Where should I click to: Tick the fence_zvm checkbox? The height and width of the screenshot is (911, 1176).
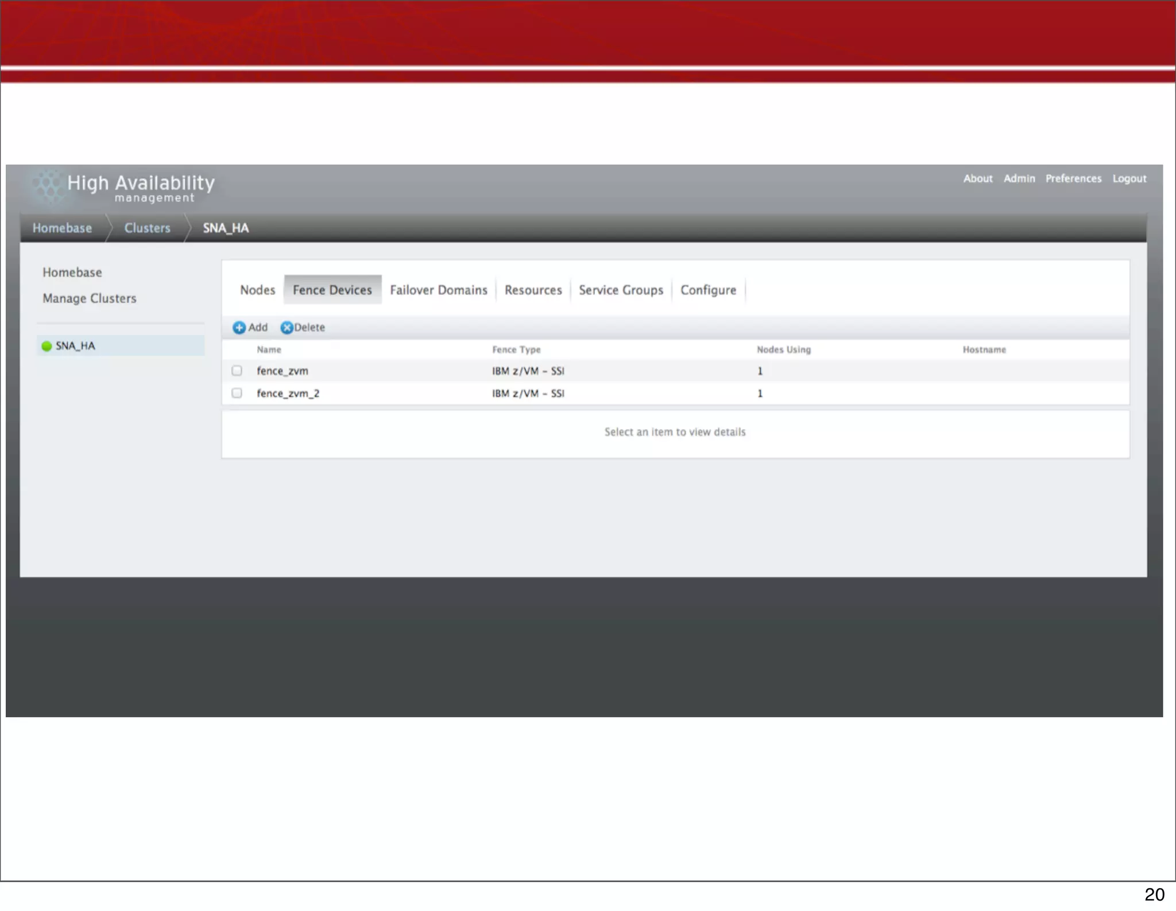(237, 371)
